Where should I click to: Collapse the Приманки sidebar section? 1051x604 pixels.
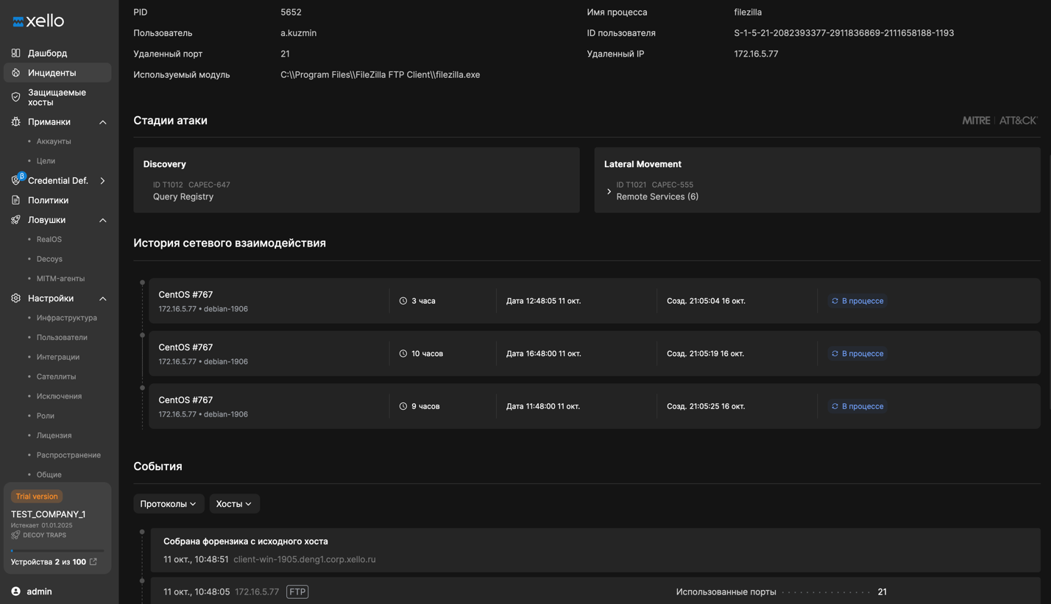[103, 122]
